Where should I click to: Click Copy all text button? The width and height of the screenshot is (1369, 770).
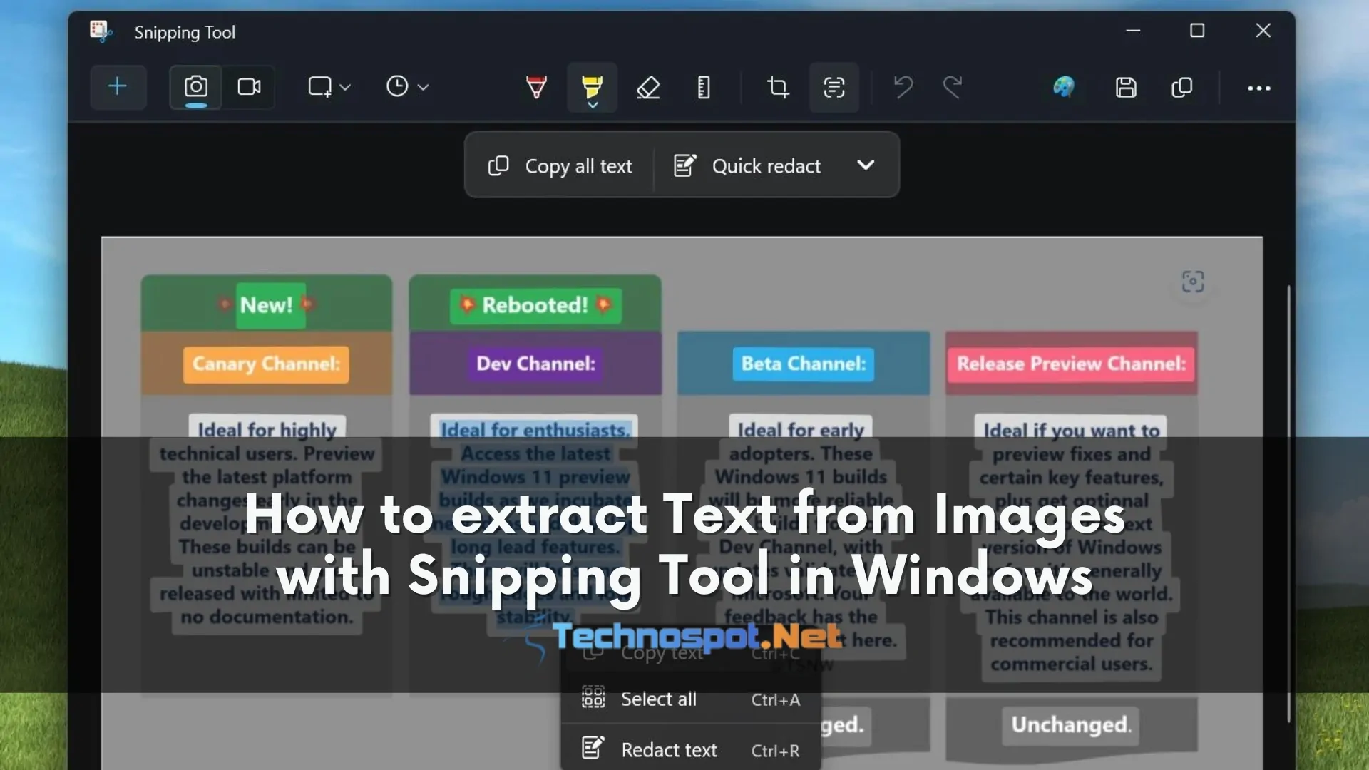[x=560, y=165]
